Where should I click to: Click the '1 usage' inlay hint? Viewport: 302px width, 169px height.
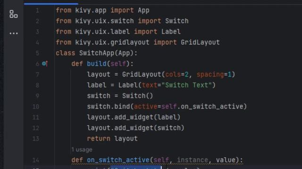(x=82, y=149)
